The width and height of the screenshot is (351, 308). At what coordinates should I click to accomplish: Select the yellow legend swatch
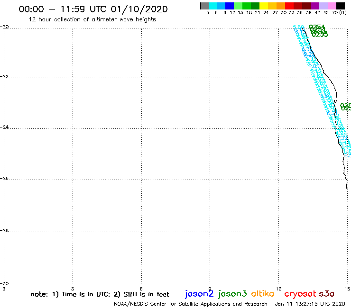264,6
